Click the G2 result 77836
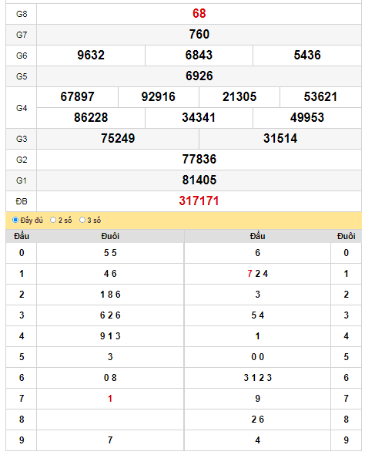The image size is (365, 455). [199, 160]
